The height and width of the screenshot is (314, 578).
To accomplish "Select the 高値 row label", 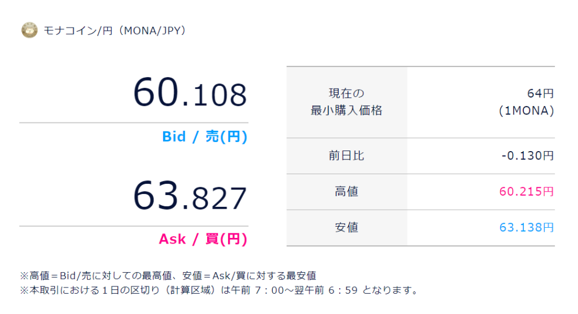I will click(347, 192).
